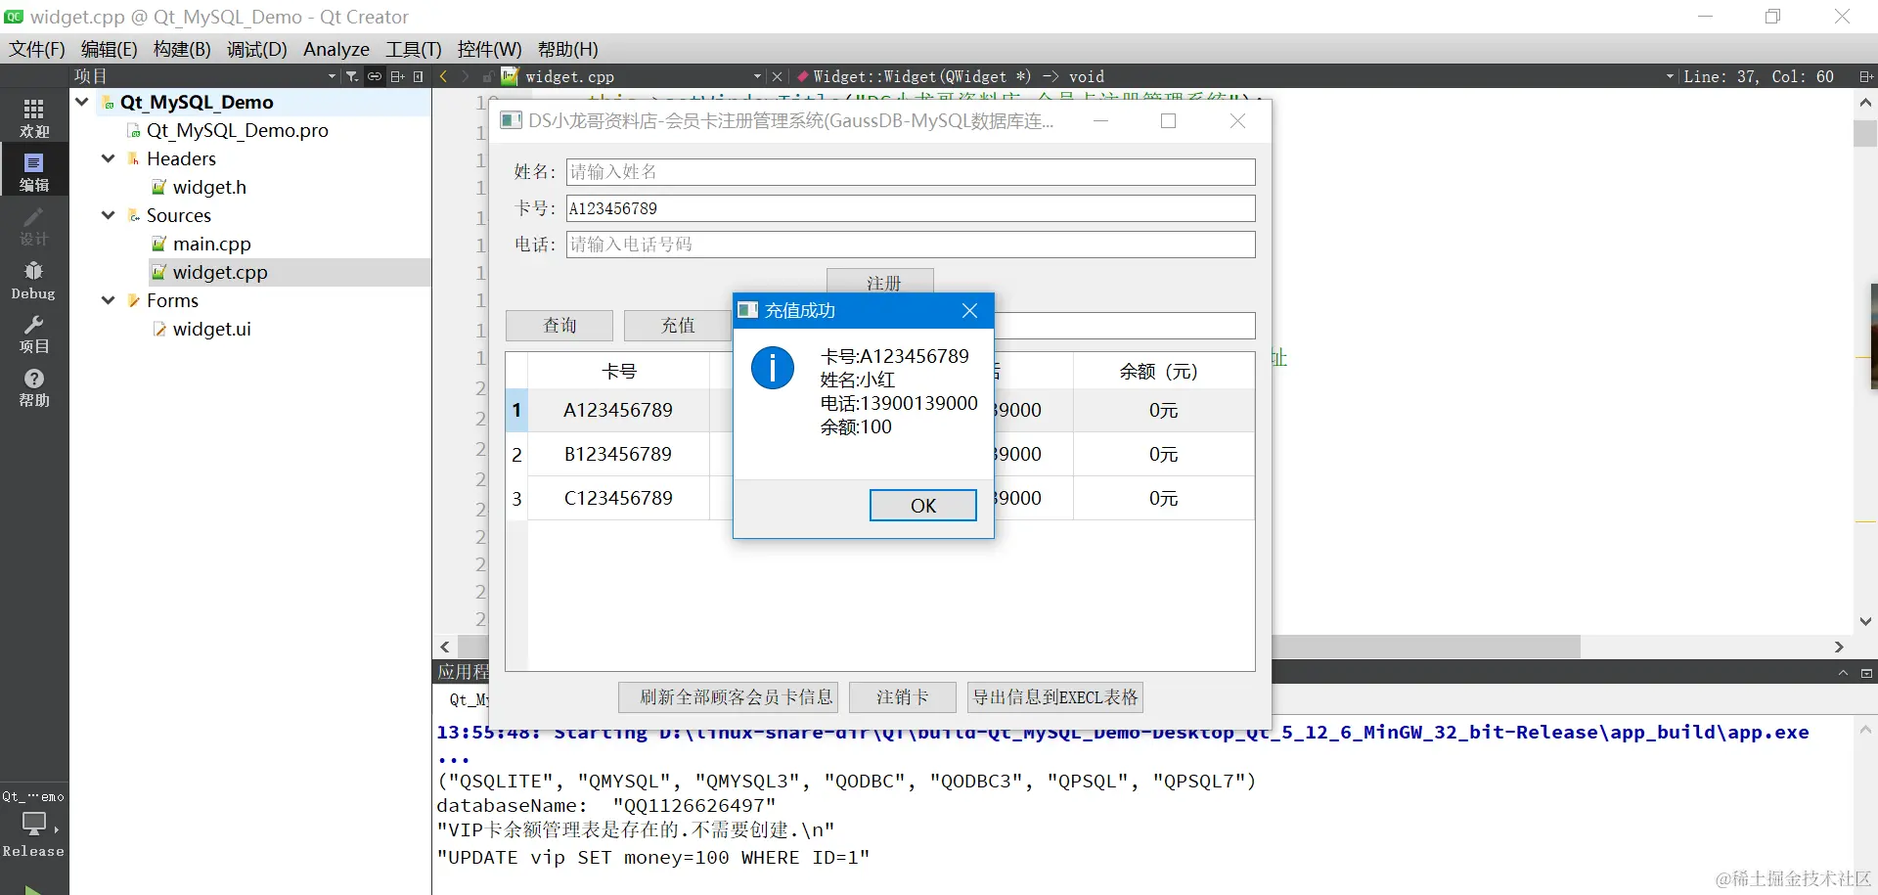Open the 工具(T) menu
The height and width of the screenshot is (895, 1878).
[x=414, y=49]
